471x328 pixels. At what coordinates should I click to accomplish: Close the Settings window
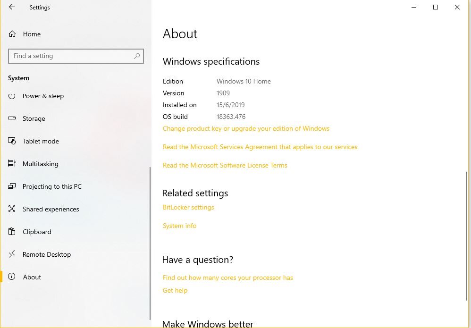tap(457, 7)
